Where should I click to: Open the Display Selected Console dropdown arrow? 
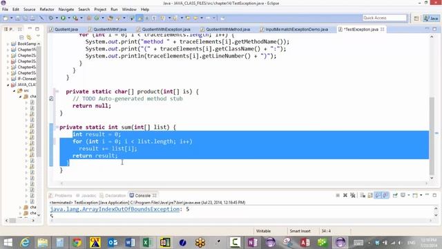pyautogui.click(x=408, y=195)
